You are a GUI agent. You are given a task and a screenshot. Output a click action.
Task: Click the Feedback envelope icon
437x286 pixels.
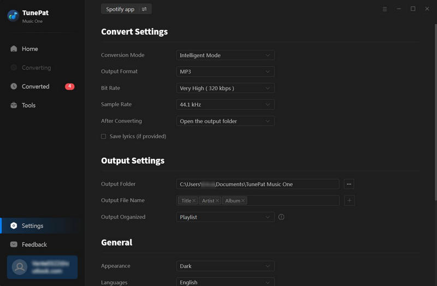point(14,245)
